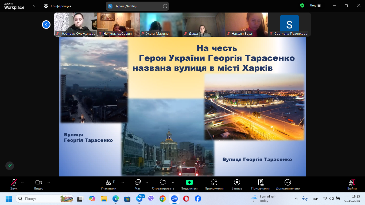This screenshot has width=365, height=205.
Task: Click the green encryption shield icon
Action: 302,5
